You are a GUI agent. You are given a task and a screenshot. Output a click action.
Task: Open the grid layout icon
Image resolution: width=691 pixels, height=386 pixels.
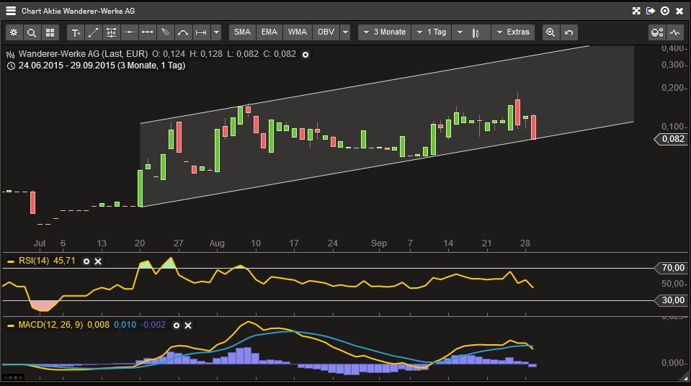coord(50,32)
